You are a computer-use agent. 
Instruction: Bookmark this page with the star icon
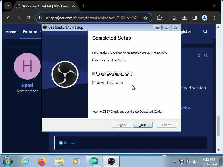[146, 18]
